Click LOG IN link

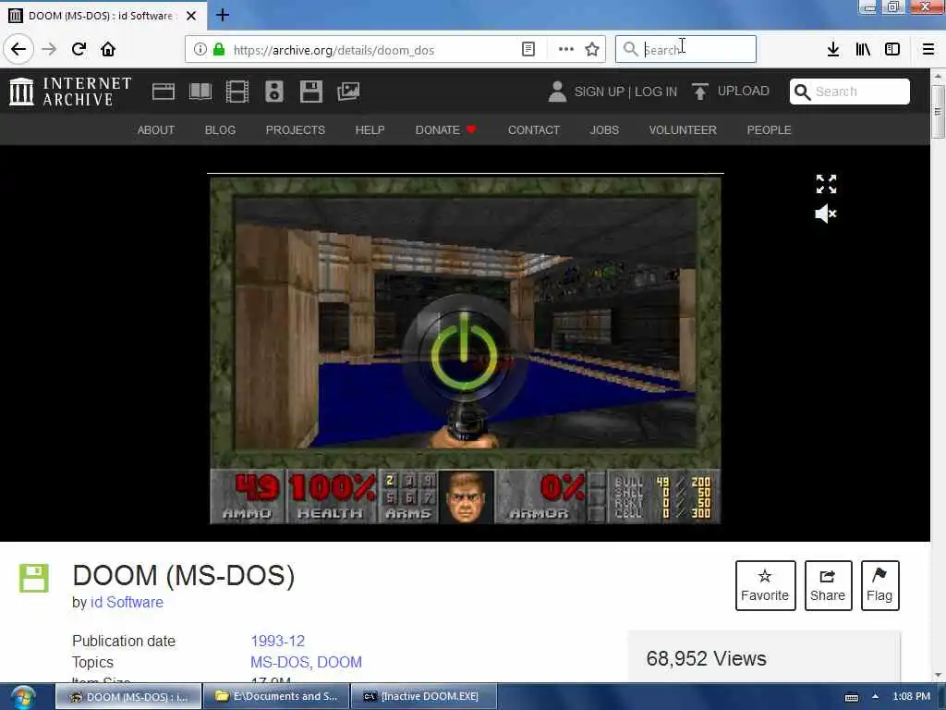(656, 92)
